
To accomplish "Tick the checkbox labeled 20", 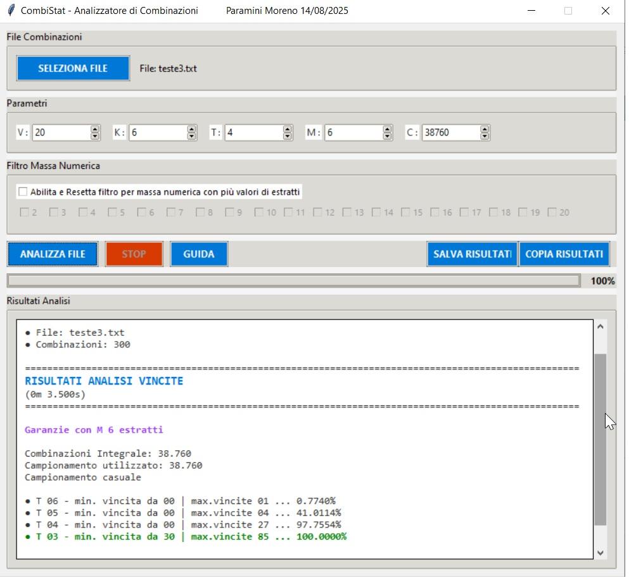I will pyautogui.click(x=552, y=213).
